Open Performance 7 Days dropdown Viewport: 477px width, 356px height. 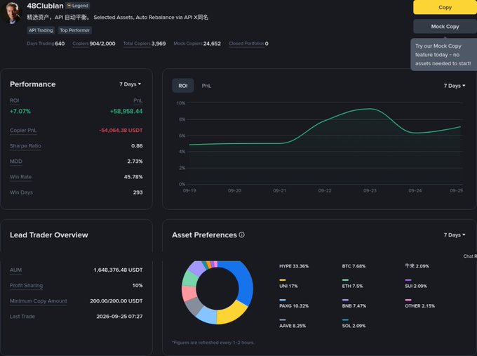(130, 84)
